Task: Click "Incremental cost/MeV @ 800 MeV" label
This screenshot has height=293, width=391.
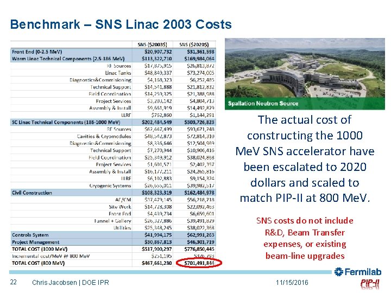Action: 51,256
